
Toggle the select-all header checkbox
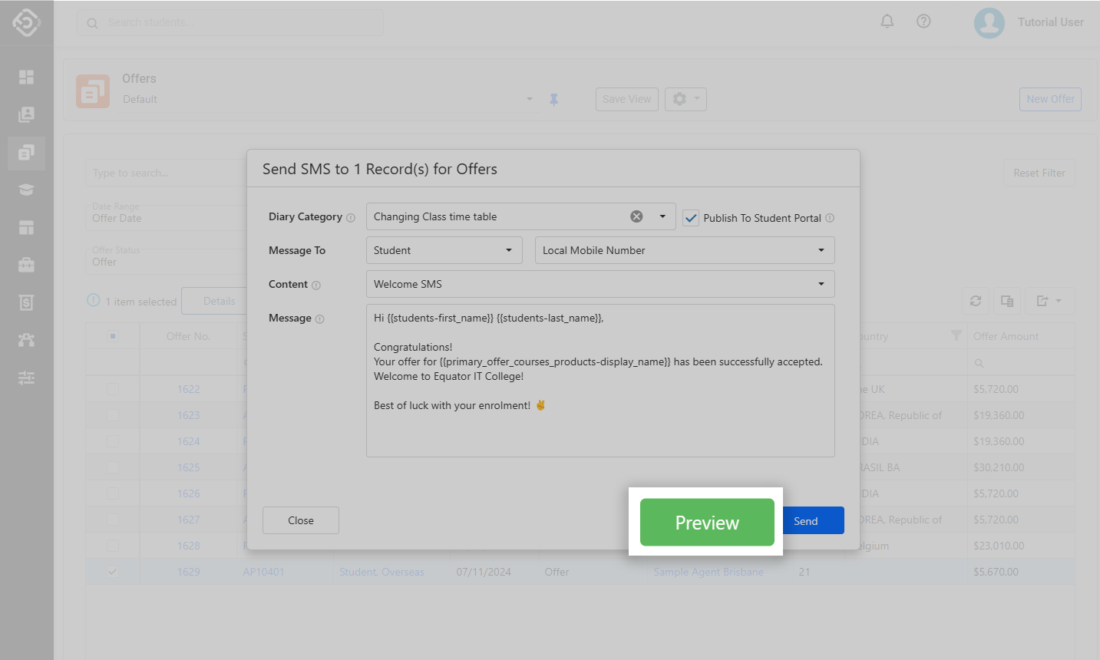point(113,336)
